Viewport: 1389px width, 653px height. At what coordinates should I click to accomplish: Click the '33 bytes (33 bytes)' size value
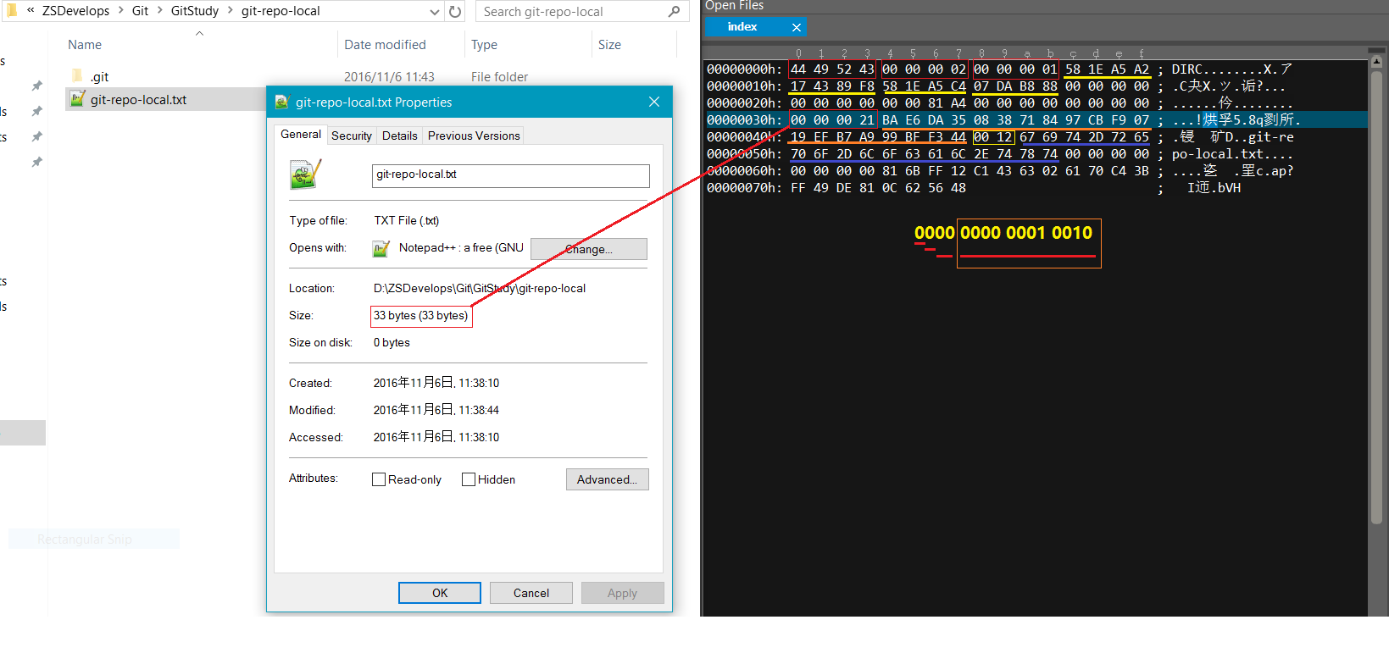pyautogui.click(x=420, y=316)
